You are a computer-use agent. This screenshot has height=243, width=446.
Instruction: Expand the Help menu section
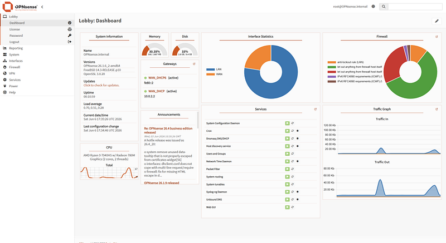(x=37, y=92)
